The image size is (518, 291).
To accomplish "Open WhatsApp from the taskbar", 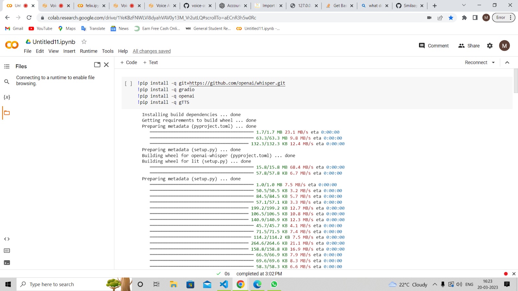I will tap(274, 284).
